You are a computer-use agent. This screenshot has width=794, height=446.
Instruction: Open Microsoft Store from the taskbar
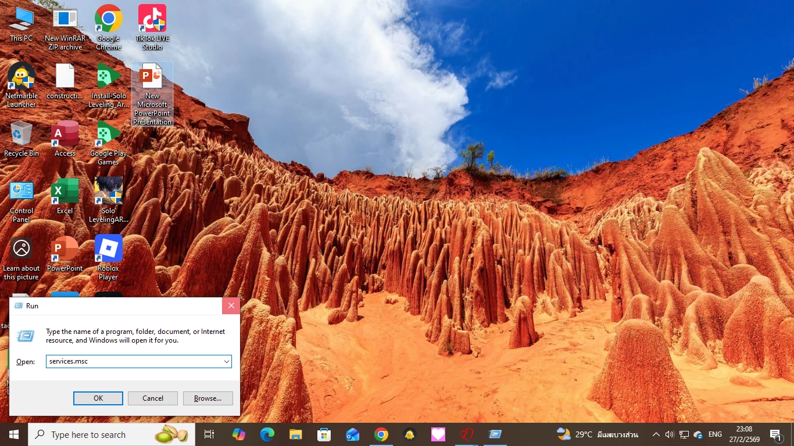point(324,434)
